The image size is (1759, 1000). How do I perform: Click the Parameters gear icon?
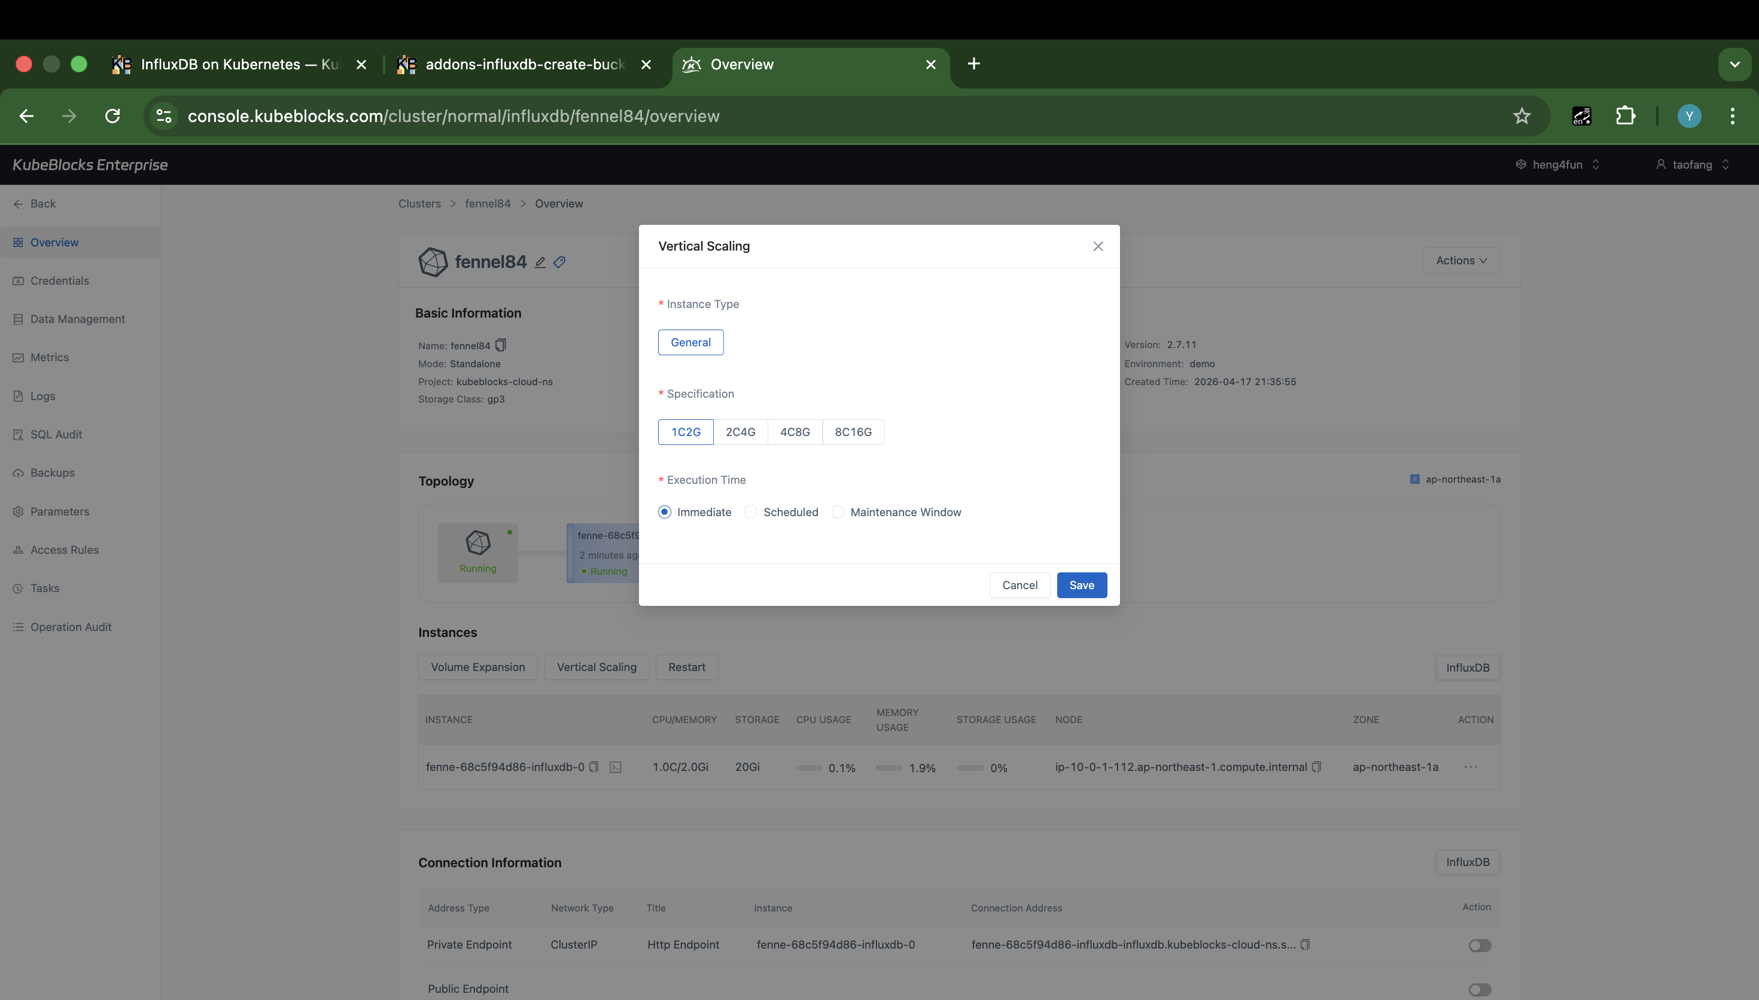coord(18,512)
